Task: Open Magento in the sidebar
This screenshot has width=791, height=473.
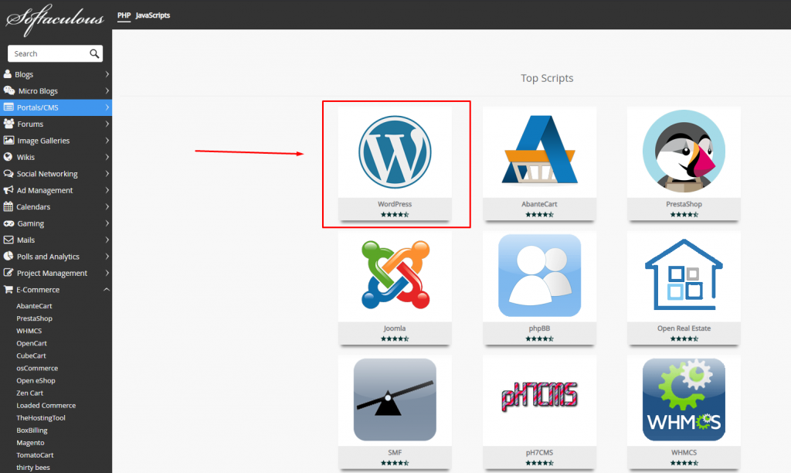Action: [x=30, y=443]
